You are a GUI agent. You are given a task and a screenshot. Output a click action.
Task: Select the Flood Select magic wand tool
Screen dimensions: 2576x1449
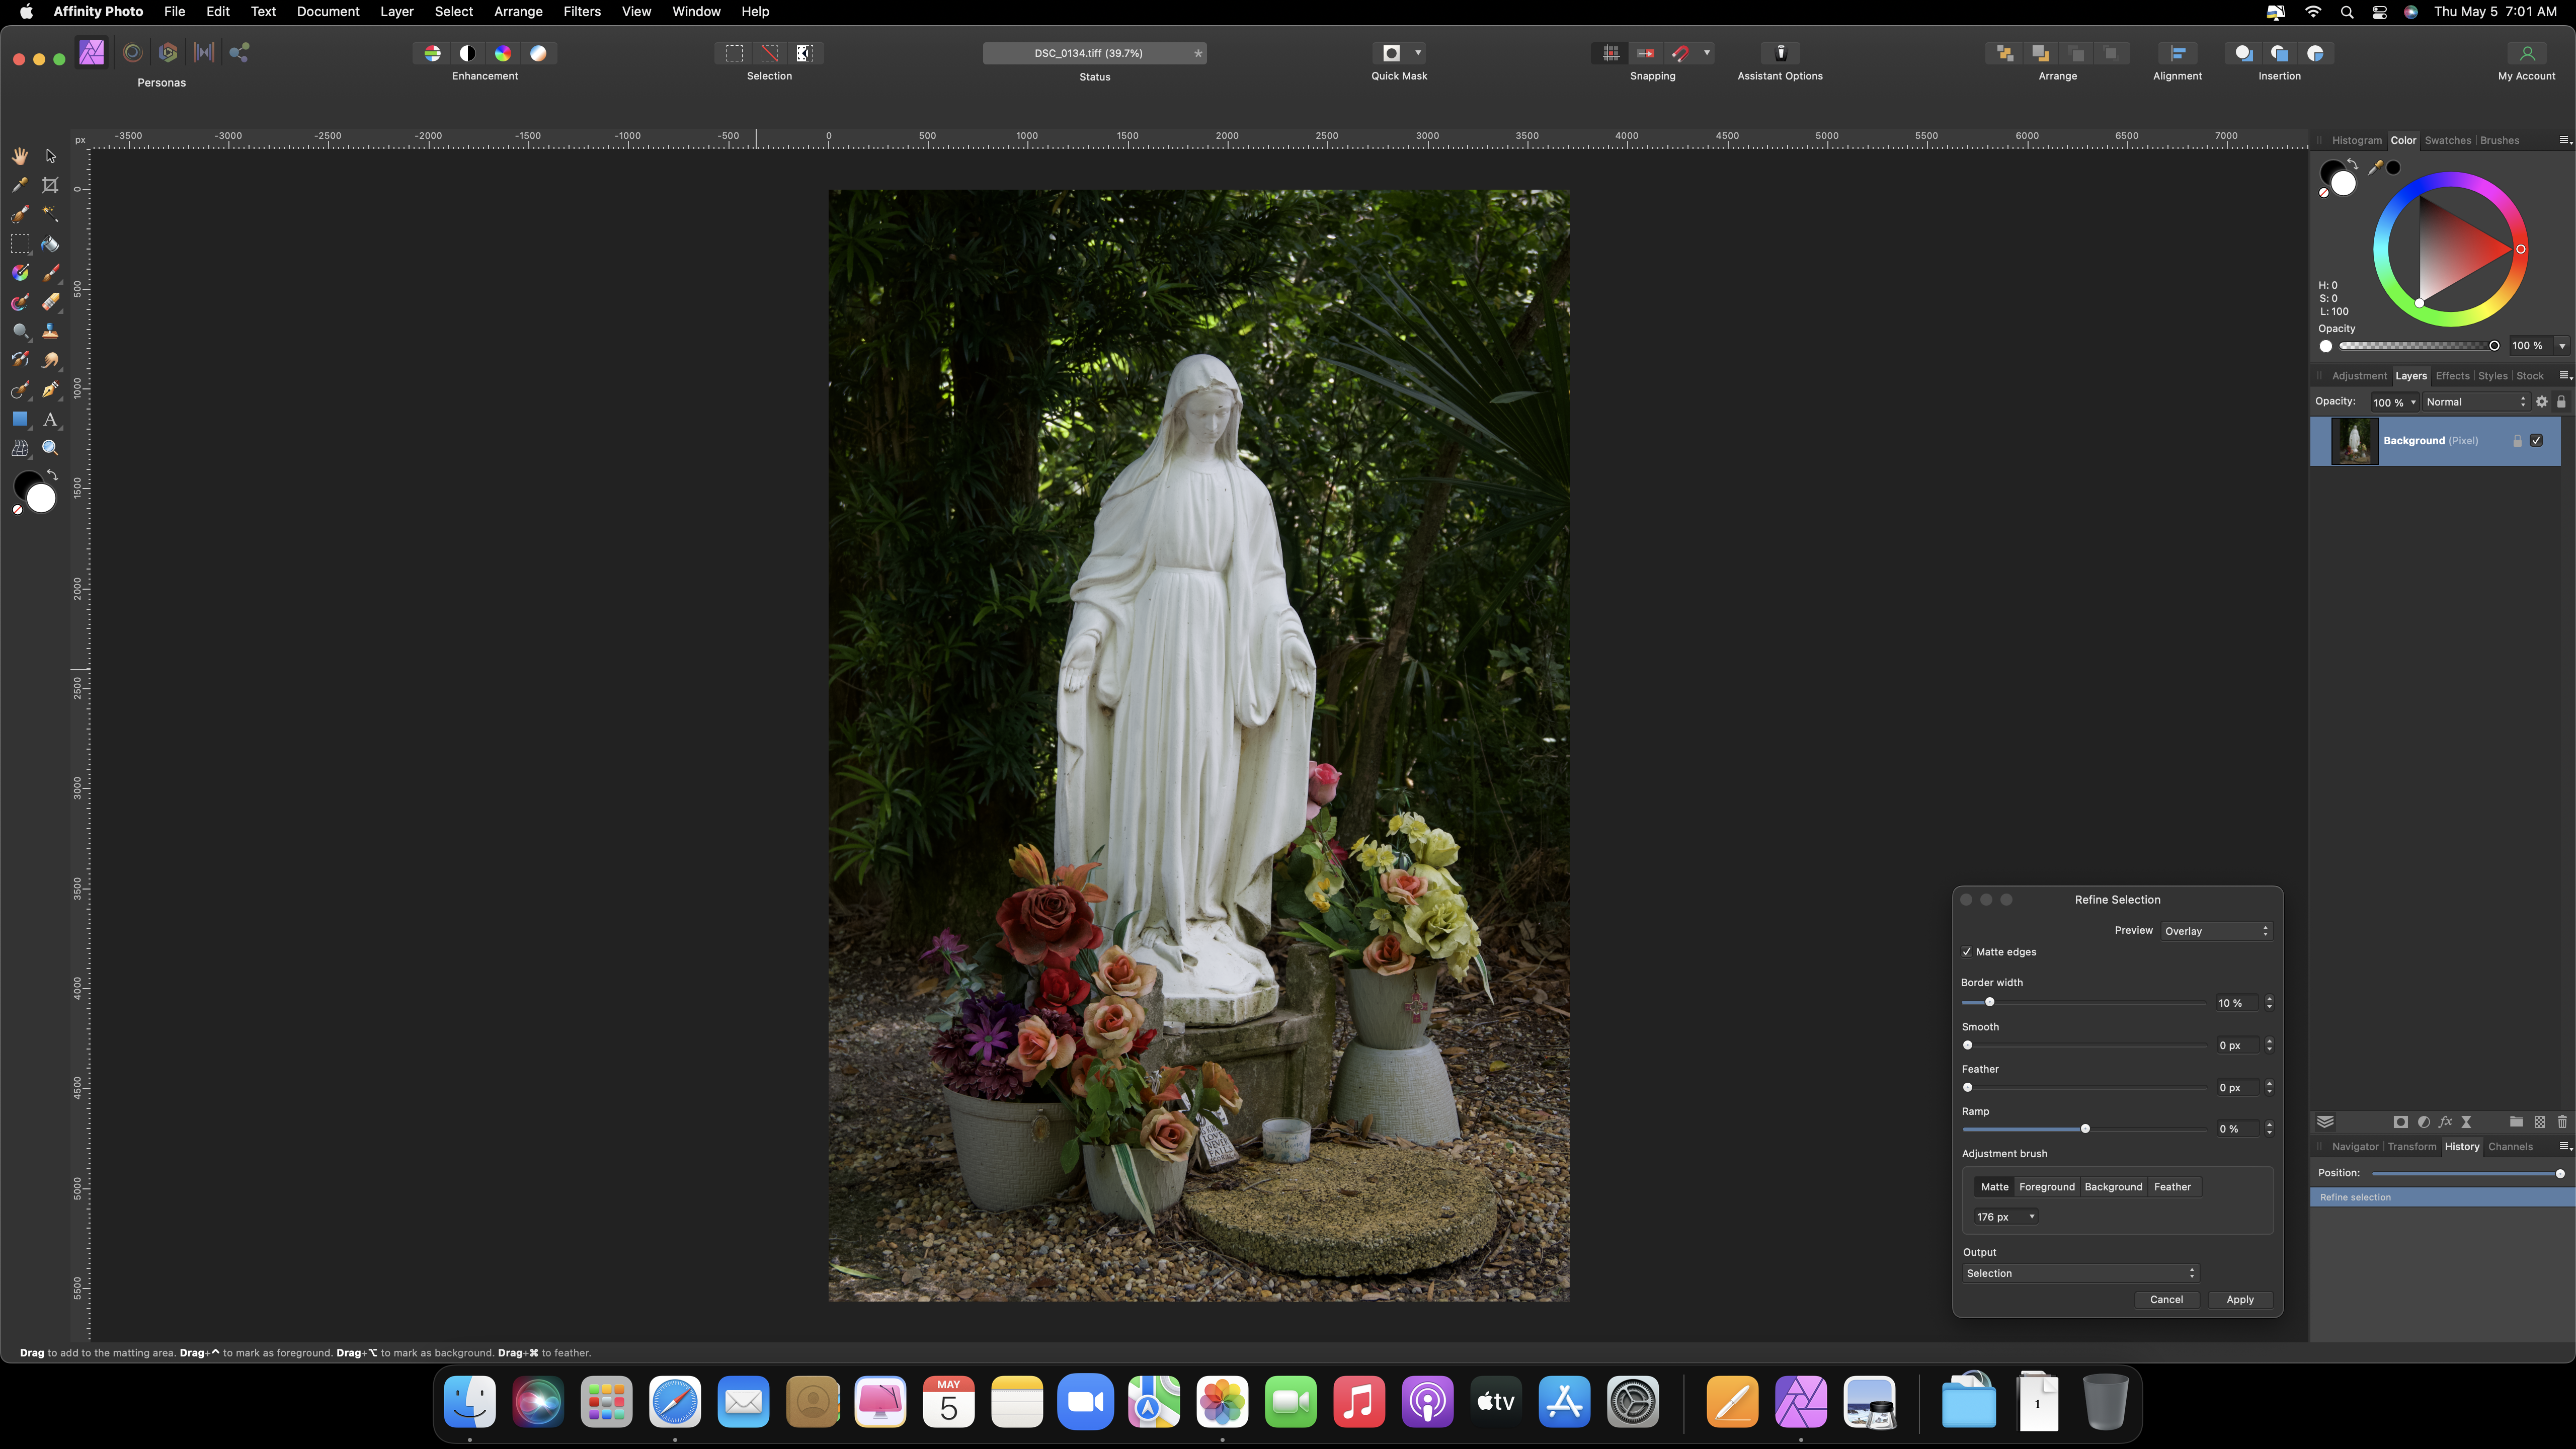pyautogui.click(x=50, y=214)
